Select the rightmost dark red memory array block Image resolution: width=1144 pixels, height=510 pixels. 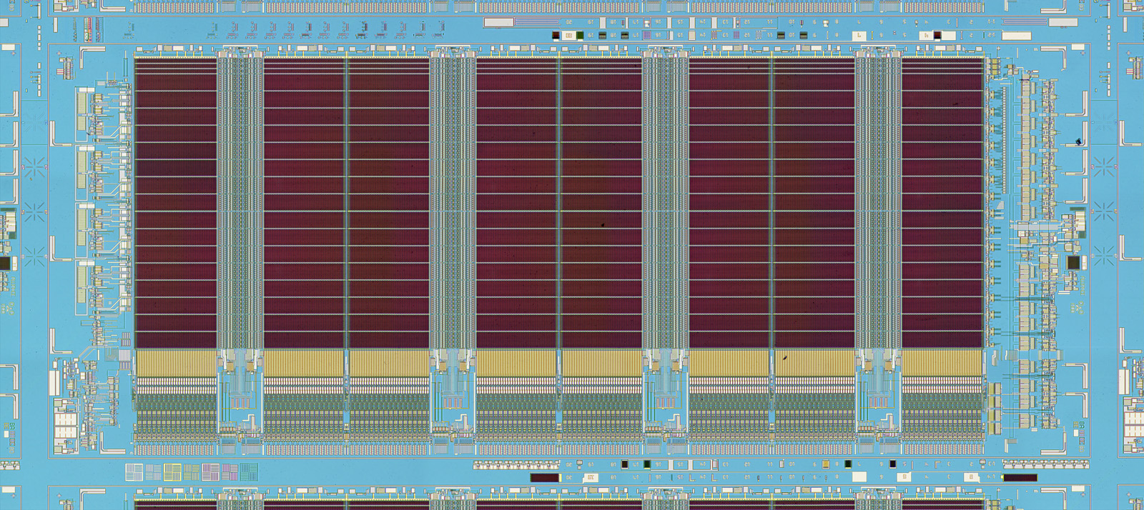coord(942,203)
